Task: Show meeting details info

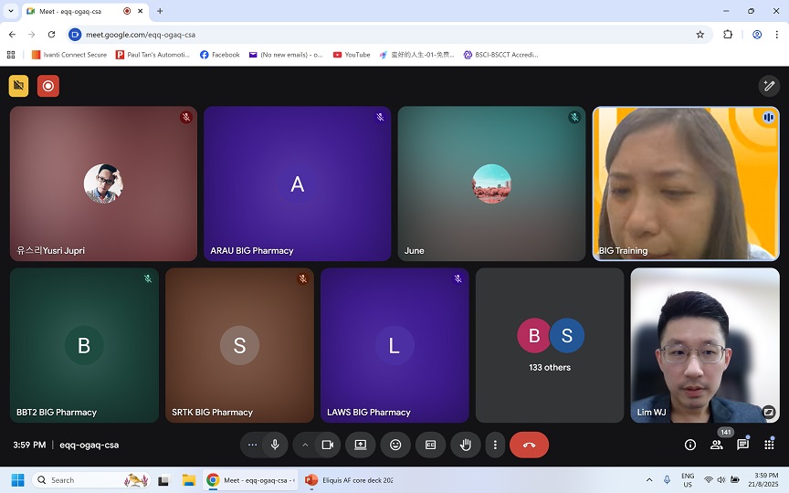Action: point(690,445)
